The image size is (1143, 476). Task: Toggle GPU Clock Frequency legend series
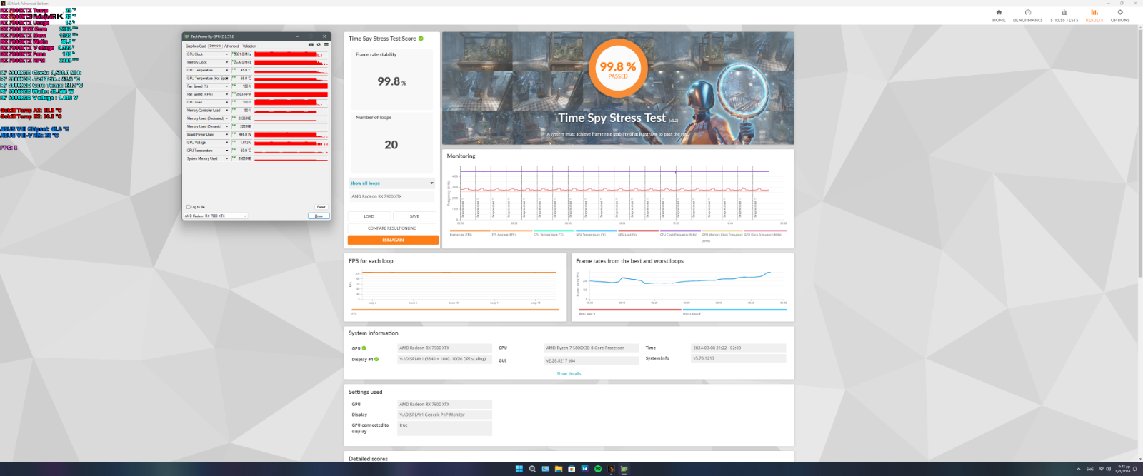pyautogui.click(x=764, y=233)
